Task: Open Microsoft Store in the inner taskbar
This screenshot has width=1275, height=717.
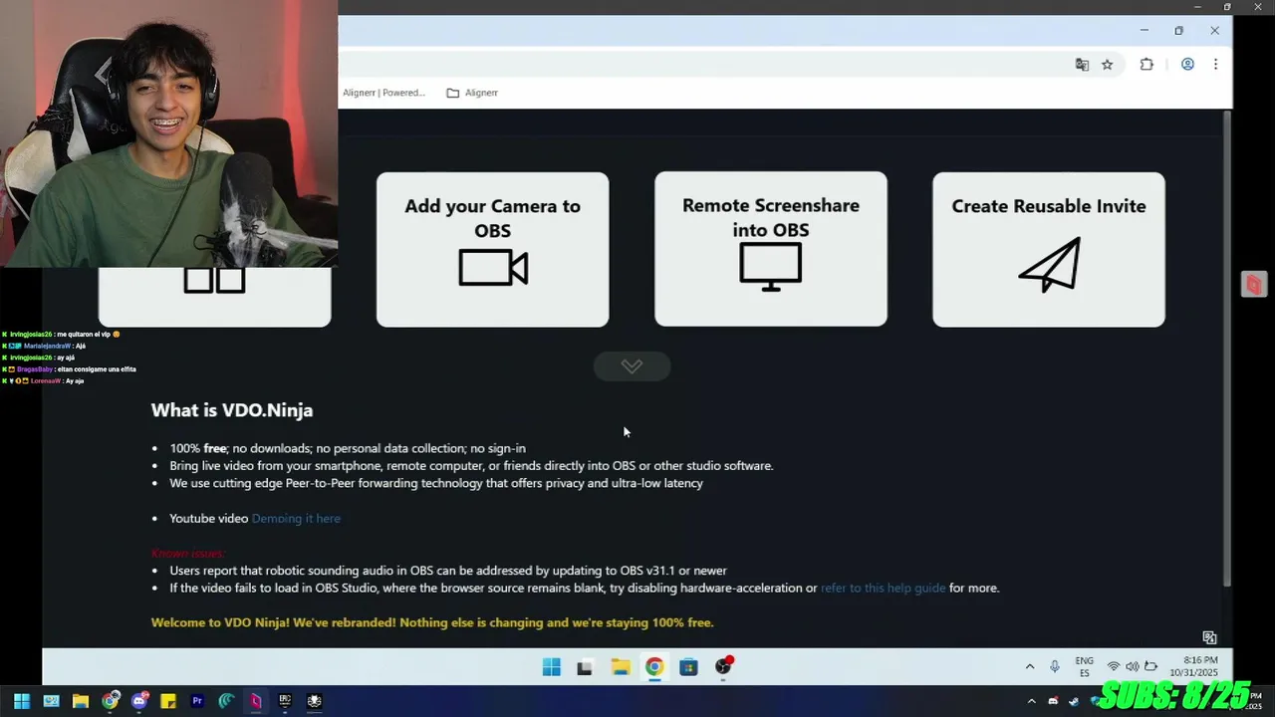Action: click(x=688, y=667)
